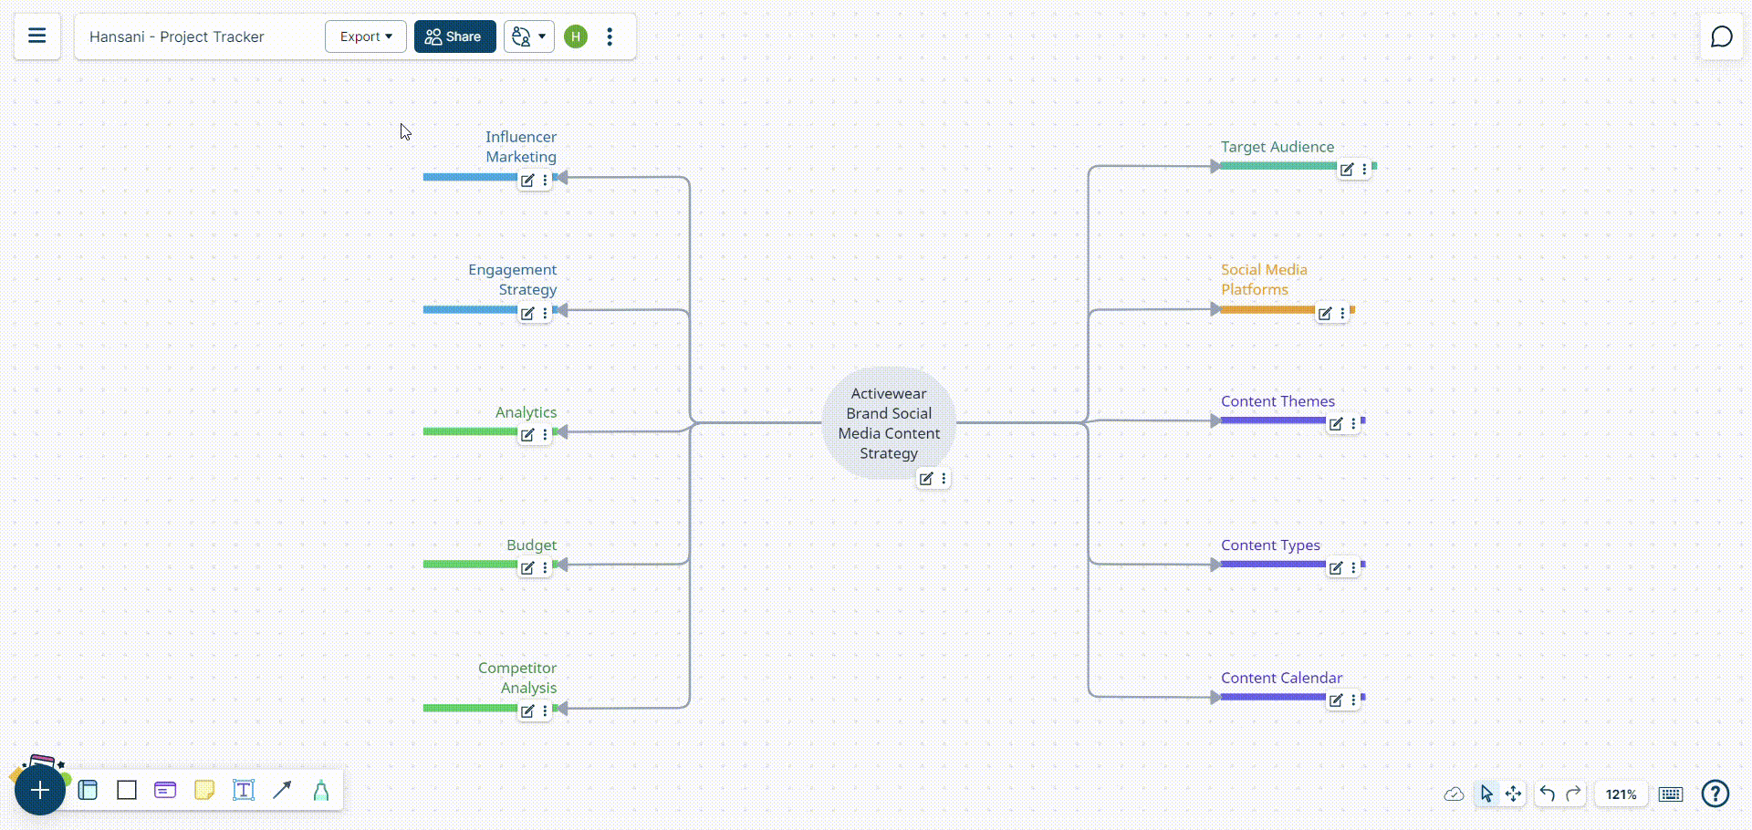
Task: Click the undo arrow
Action: (x=1547, y=794)
